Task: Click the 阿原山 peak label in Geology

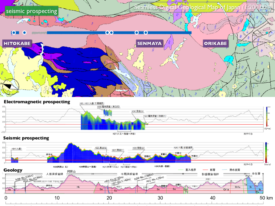Action: click(71, 171)
